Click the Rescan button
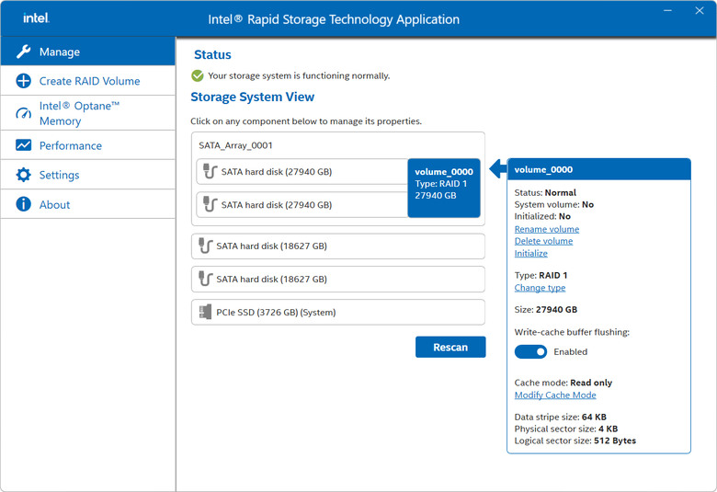This screenshot has height=492, width=717. pos(450,347)
